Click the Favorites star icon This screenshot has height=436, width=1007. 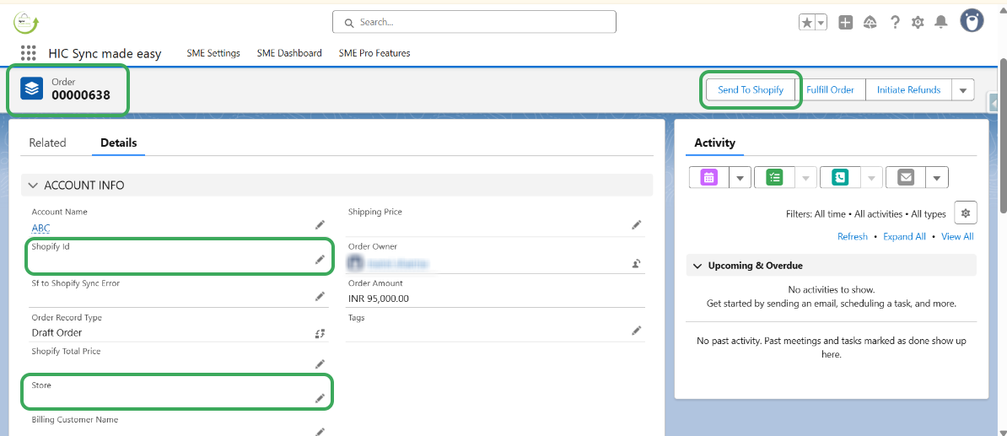(807, 22)
